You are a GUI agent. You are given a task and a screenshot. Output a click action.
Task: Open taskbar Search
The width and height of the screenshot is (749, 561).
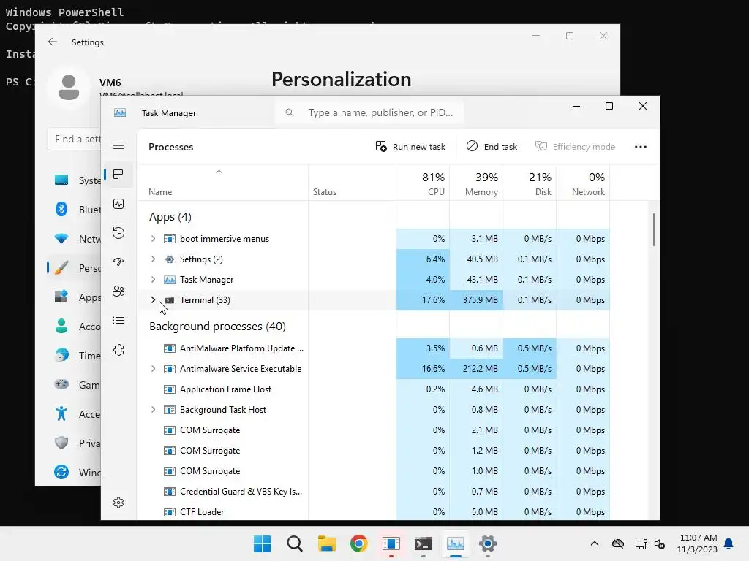(295, 543)
